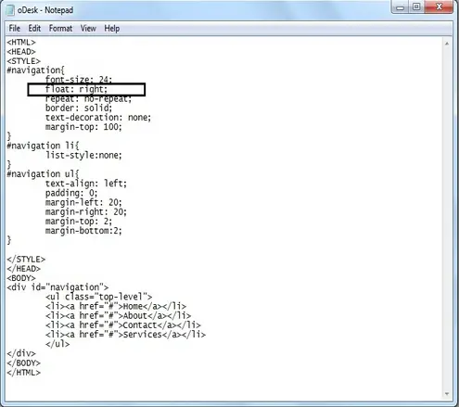
Task: Maximize the Notepad window
Action: pyautogui.click(x=416, y=6)
